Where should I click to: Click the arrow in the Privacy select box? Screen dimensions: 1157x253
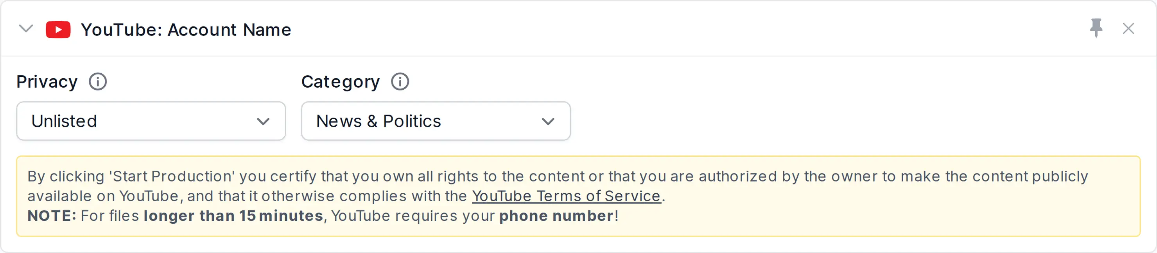(x=263, y=121)
